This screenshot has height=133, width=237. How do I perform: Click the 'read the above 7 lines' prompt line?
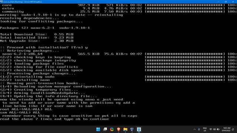(x=54, y=119)
